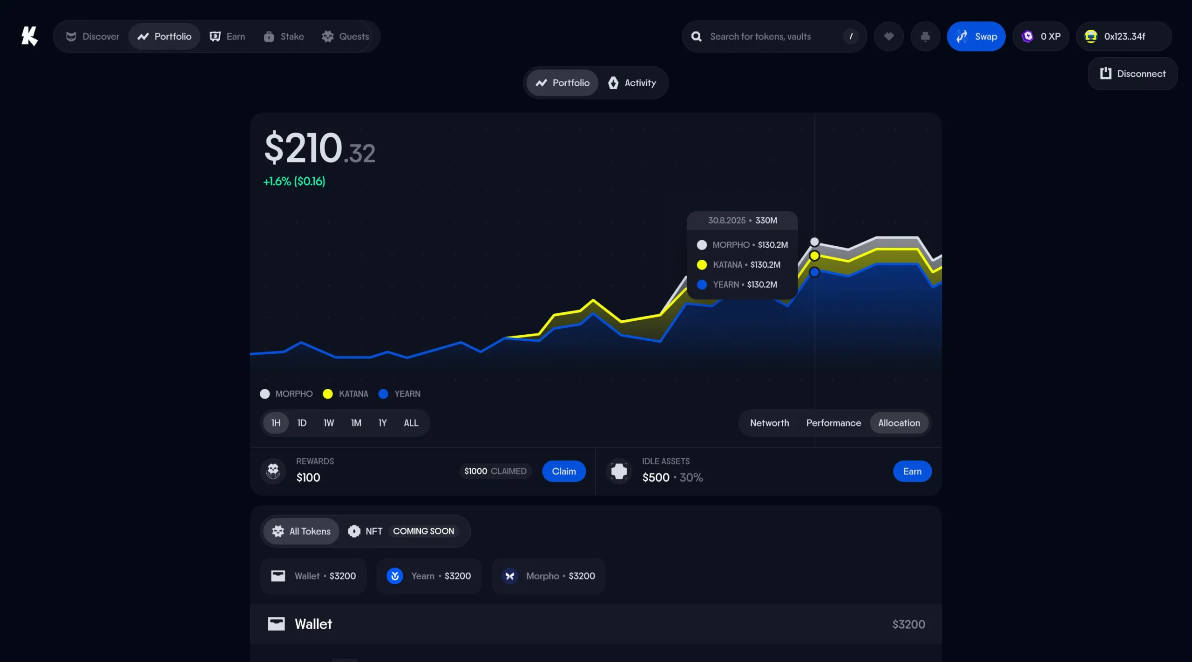Image resolution: width=1192 pixels, height=662 pixels.
Task: Click the Morpho butterfly logo icon
Action: click(510, 576)
